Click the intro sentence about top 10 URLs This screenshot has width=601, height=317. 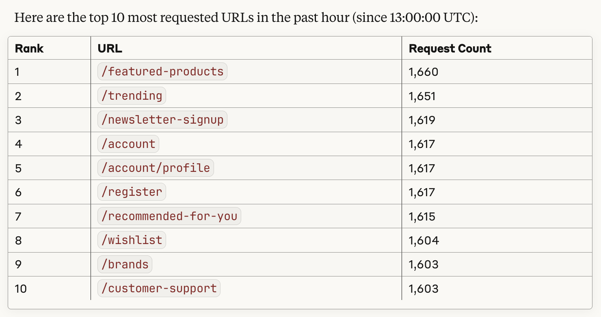(246, 19)
